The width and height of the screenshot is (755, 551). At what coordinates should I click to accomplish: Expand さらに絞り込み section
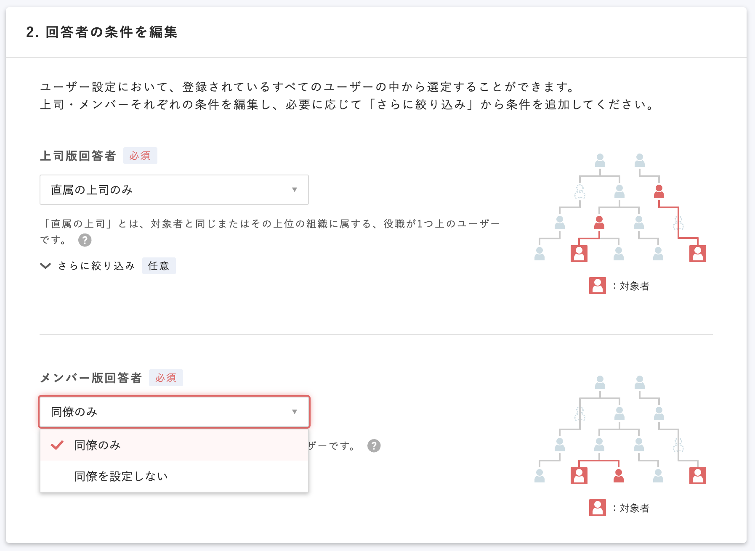pos(96,266)
